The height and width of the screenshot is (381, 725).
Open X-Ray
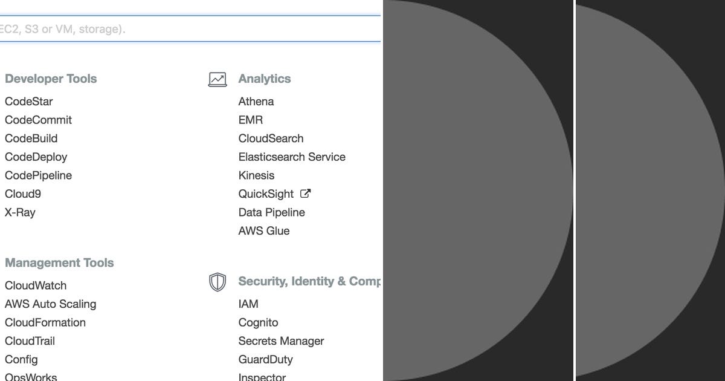tap(20, 212)
